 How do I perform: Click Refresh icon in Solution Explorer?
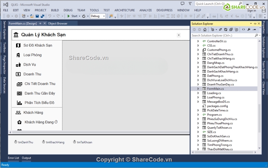coord(226,30)
